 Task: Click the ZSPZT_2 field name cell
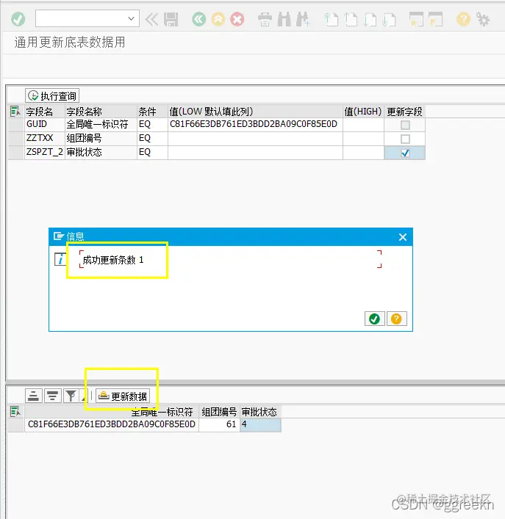(45, 153)
